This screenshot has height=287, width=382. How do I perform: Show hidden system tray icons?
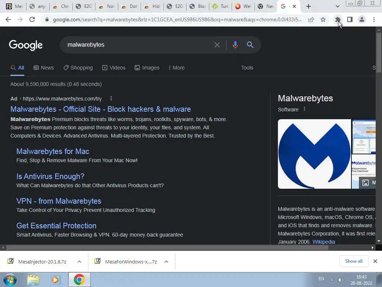pyautogui.click(x=332, y=280)
